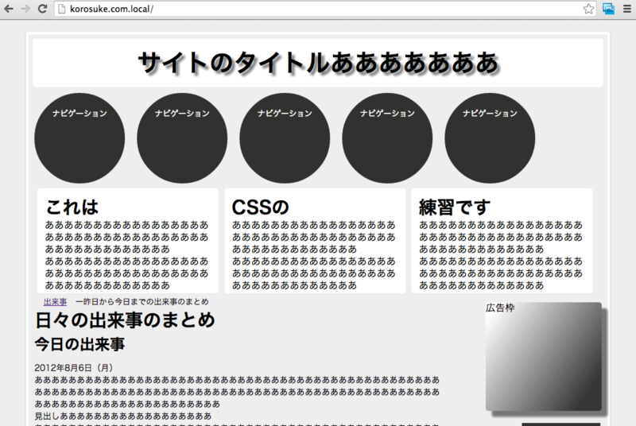Click the 今日の出来事 subheading
Image resolution: width=636 pixels, height=426 pixels.
click(x=79, y=344)
